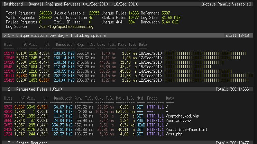Image resolution: width=257 pixels, height=144 pixels.
Task: Expand the Unique visitors per day panel arrow
Action: tap(5, 35)
